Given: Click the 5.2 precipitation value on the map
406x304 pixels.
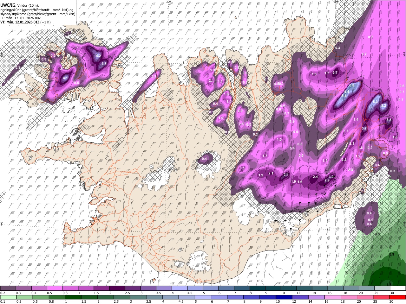Looking at the screenshot, I should click(383, 105).
